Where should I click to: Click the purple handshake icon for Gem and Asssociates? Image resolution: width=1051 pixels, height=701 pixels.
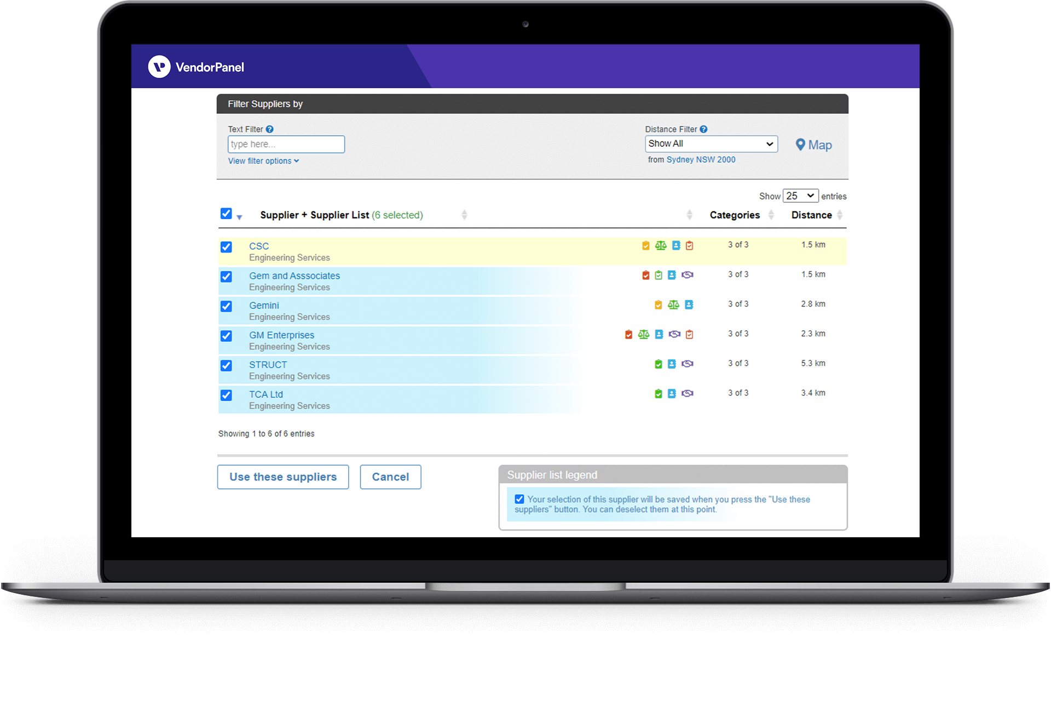688,275
